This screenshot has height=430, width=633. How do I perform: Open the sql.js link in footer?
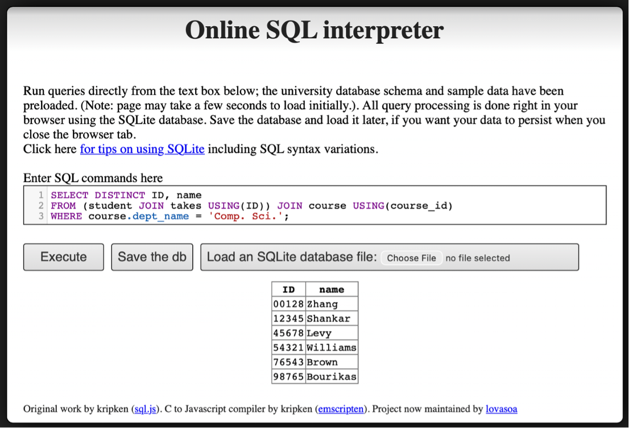point(145,409)
